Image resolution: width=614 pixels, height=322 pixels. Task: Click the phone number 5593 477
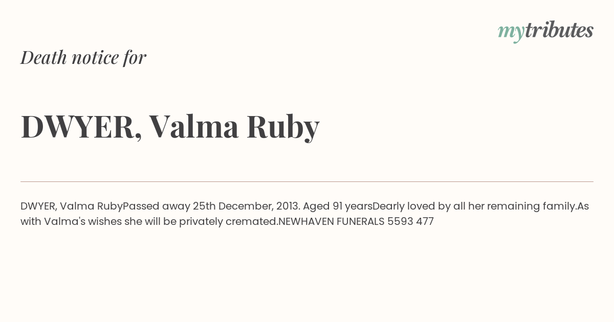[410, 222]
